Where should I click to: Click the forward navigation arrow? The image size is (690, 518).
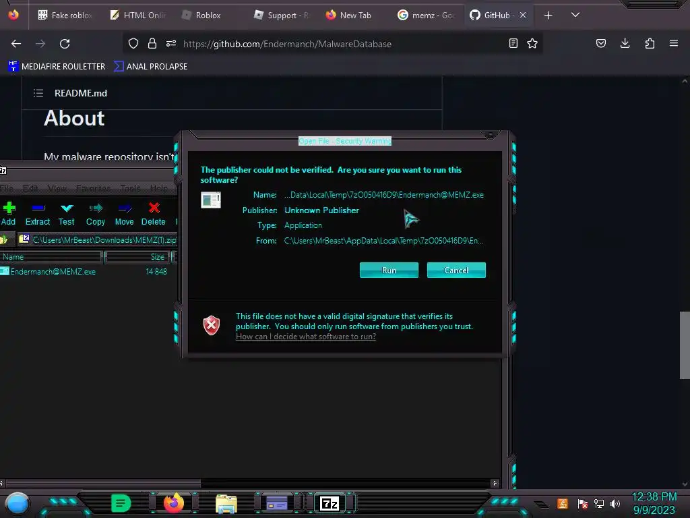pos(40,44)
